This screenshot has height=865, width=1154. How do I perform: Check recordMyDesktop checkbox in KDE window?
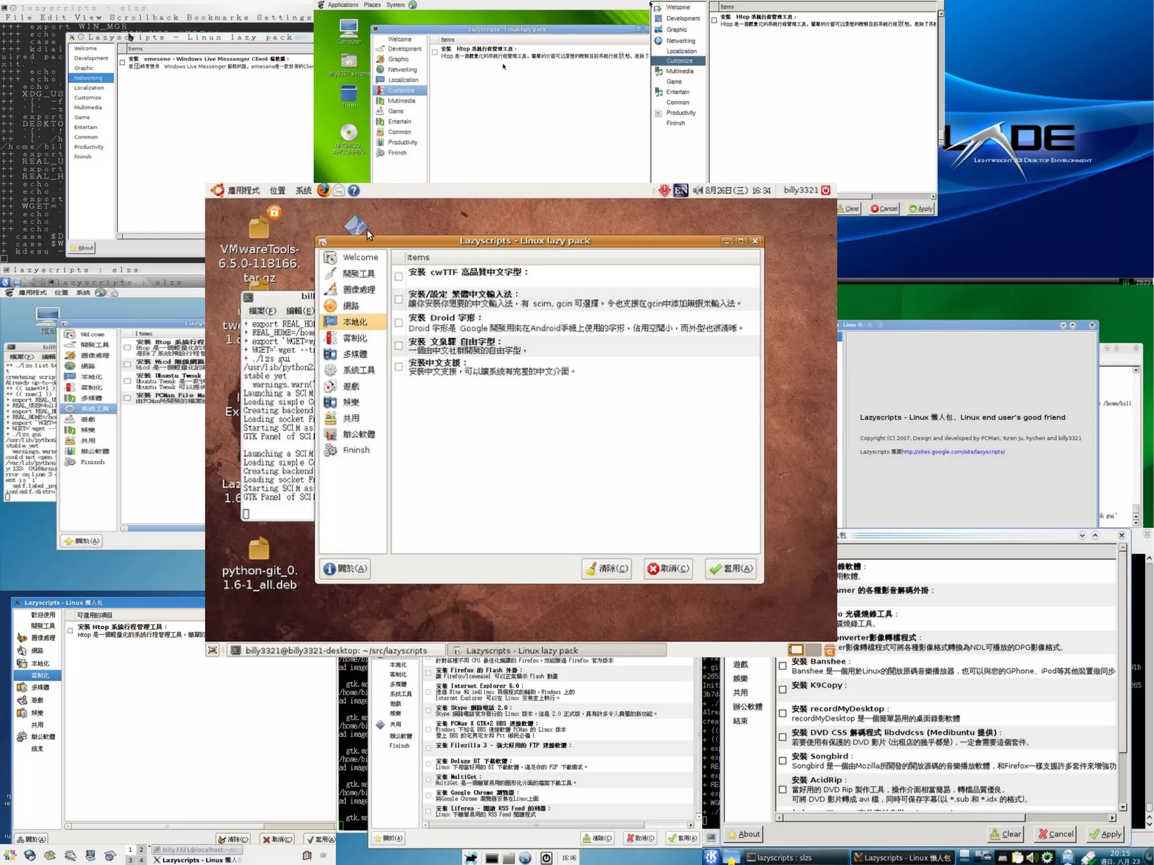click(x=783, y=713)
